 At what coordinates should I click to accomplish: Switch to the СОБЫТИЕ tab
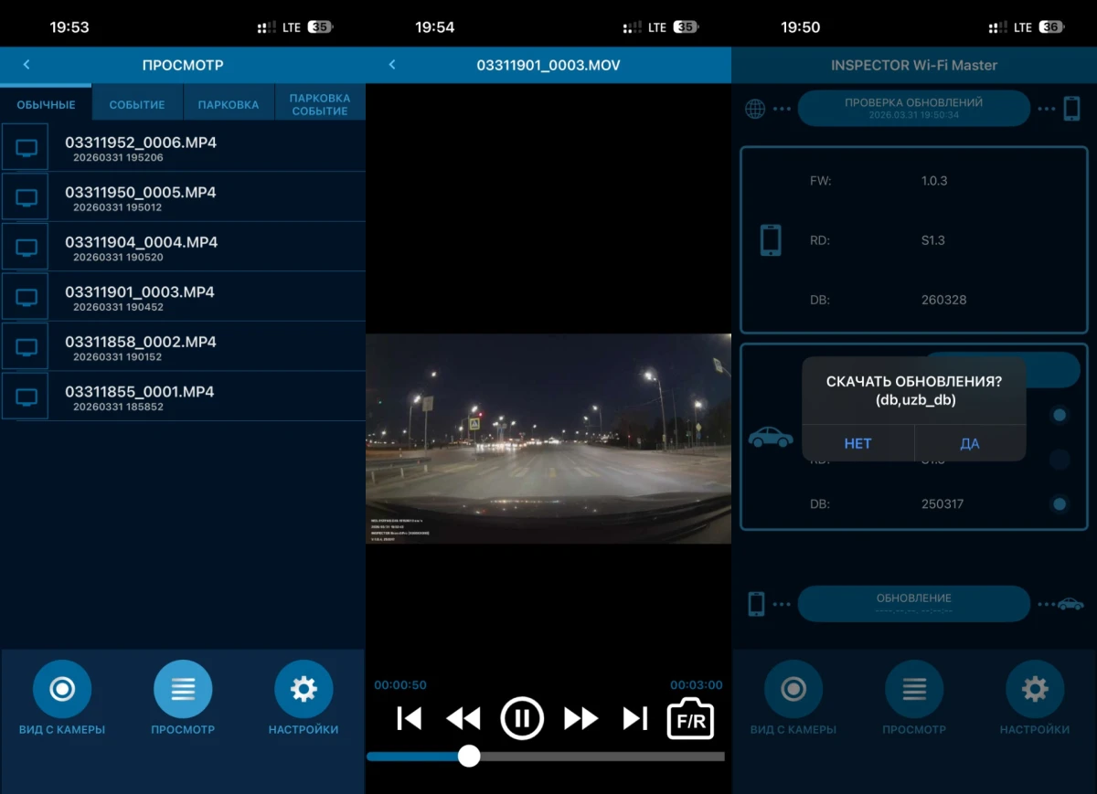coord(137,104)
